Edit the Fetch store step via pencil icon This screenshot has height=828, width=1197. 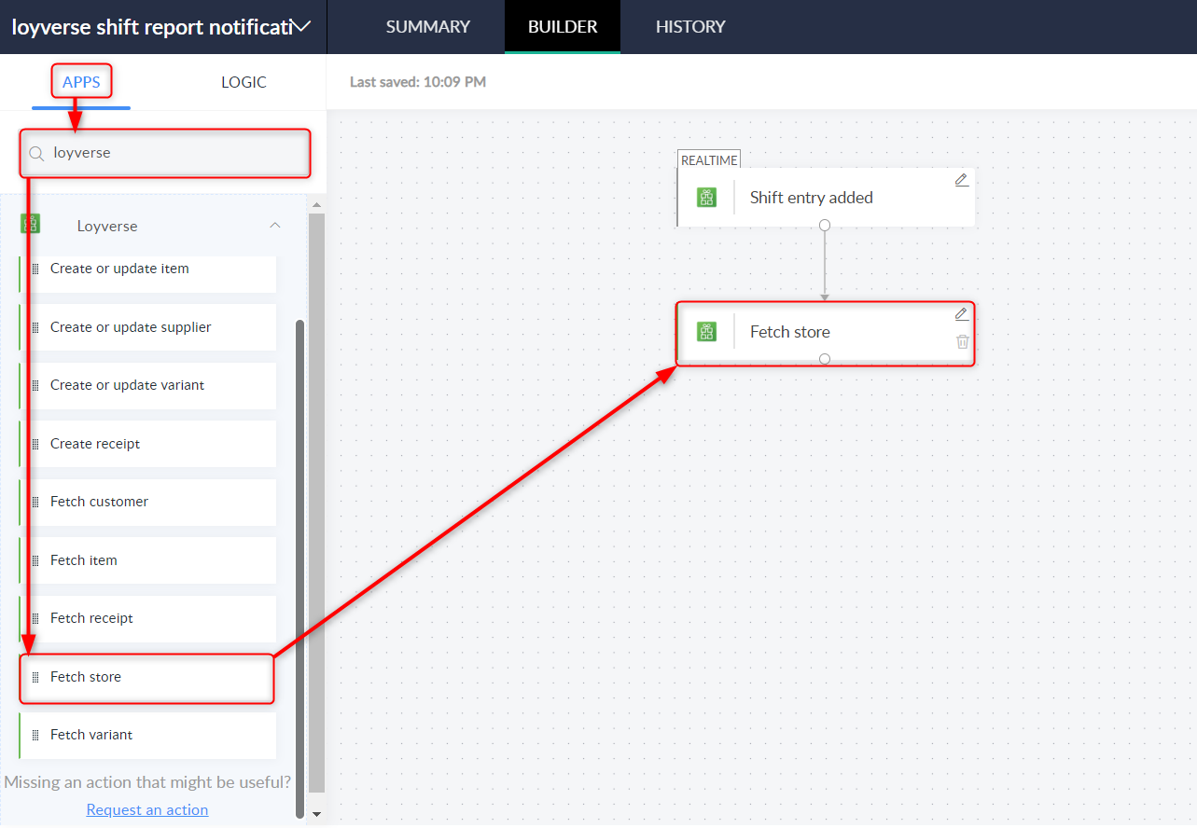[x=961, y=314]
